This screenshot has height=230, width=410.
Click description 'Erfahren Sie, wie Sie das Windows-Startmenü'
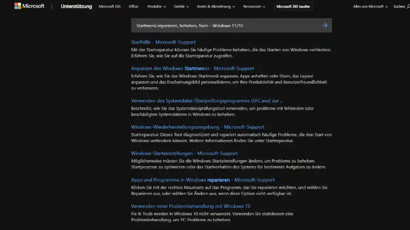(229, 82)
